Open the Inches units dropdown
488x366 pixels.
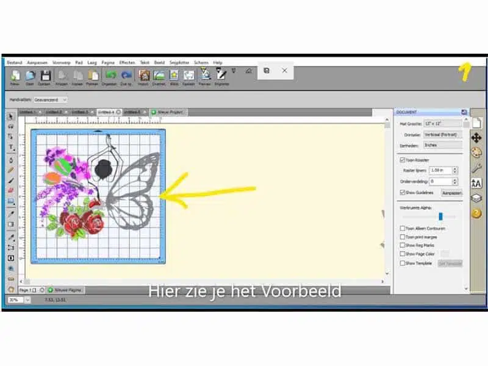pos(442,145)
